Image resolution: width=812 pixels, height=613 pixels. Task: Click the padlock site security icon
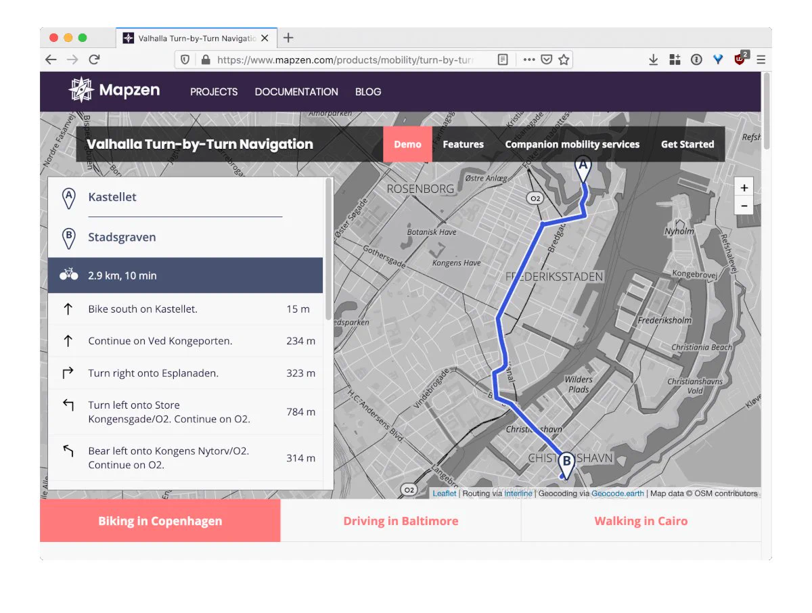point(206,60)
